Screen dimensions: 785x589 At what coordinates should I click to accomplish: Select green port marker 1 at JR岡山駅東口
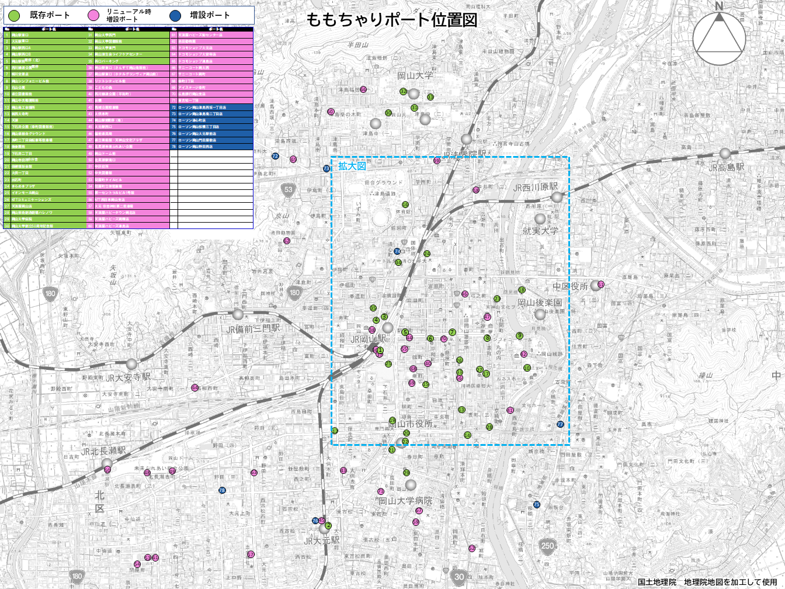pyautogui.click(x=380, y=350)
